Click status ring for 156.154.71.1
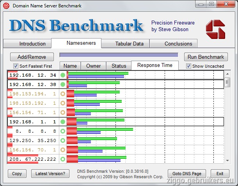The height and width of the screenshot is (186, 238). 63,112
